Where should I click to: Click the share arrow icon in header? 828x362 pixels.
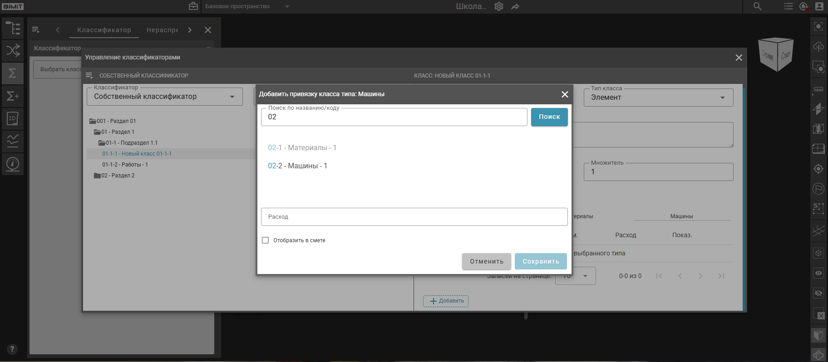click(515, 6)
